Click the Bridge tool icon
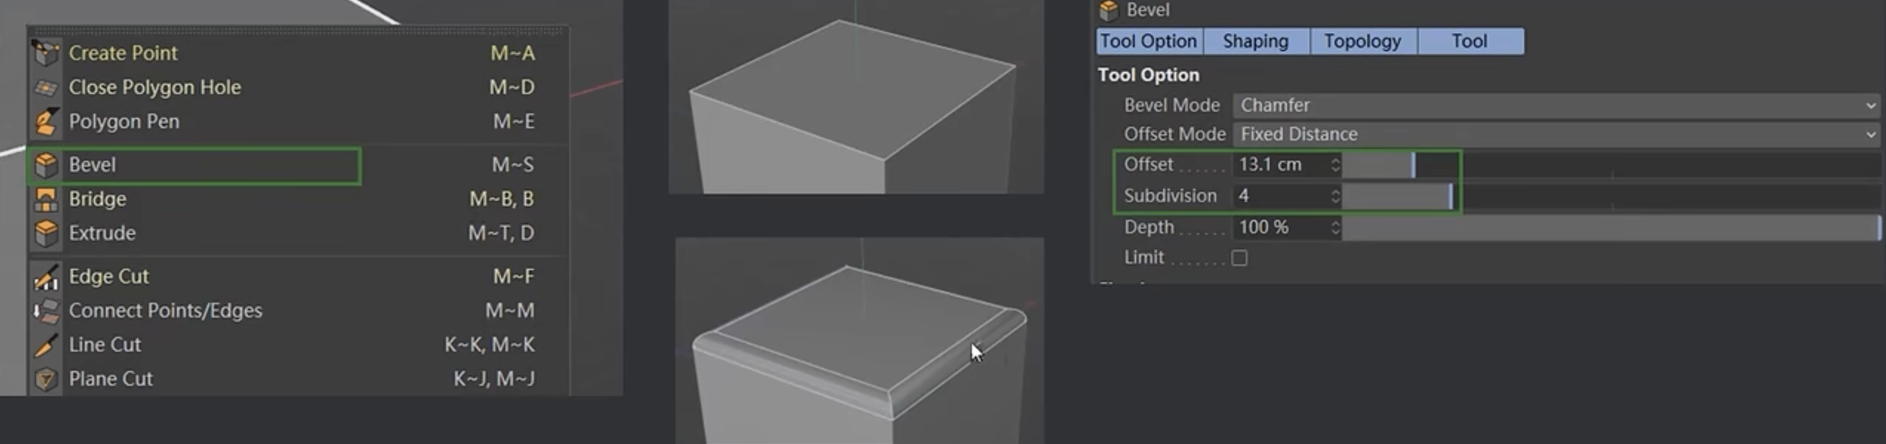Viewport: 1886px width, 444px height. tap(46, 199)
